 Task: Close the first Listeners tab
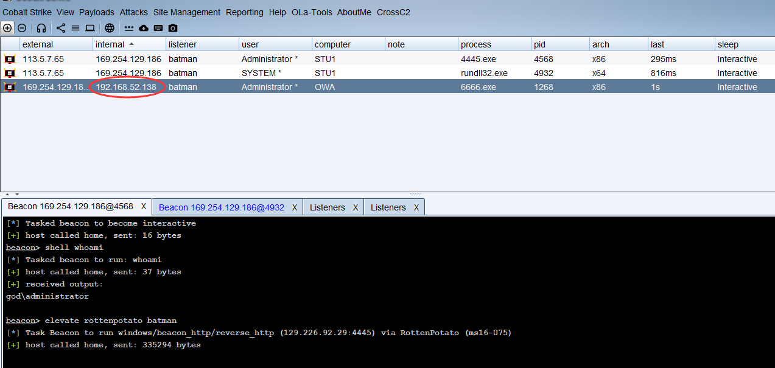coord(356,207)
